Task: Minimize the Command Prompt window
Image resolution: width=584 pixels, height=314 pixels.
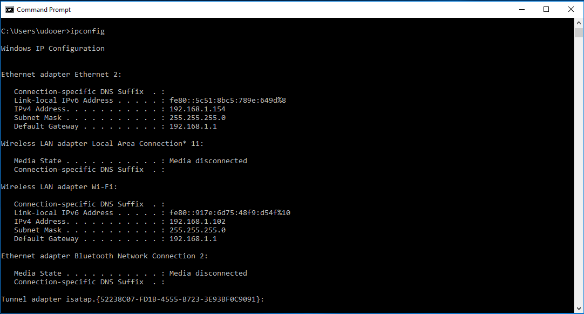Action: tap(522, 9)
